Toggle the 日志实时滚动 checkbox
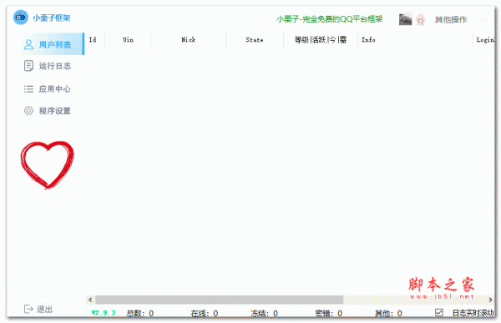 pyautogui.click(x=439, y=312)
